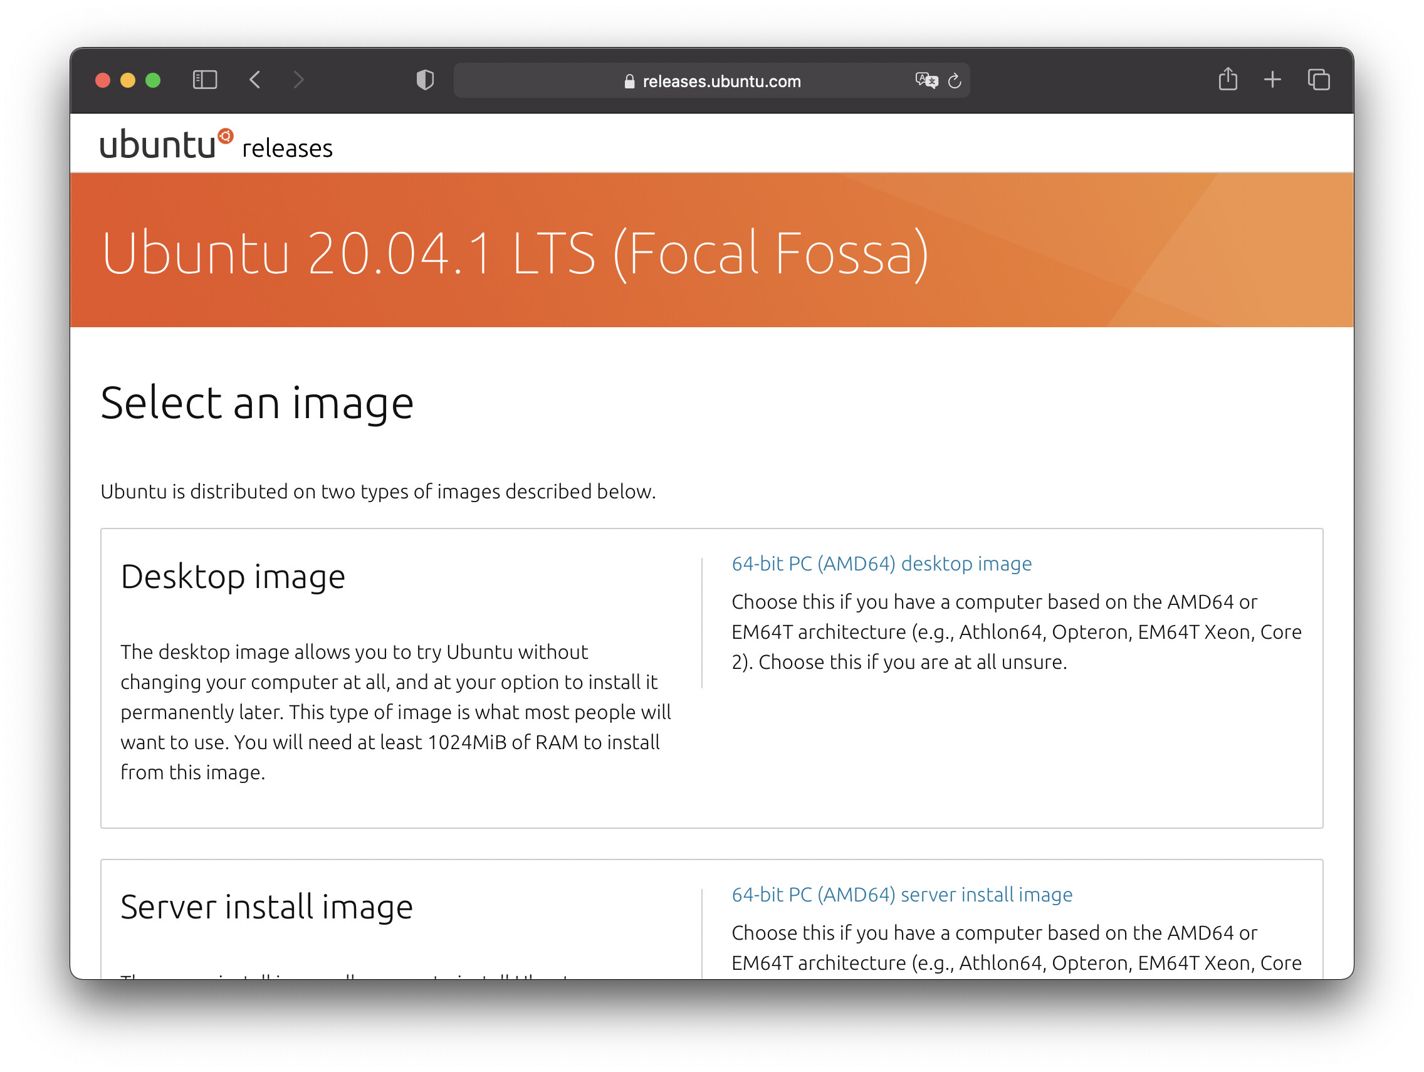Open 64-bit PC (AMD64) desktop image link
Screen dimensions: 1424x1072
click(881, 564)
